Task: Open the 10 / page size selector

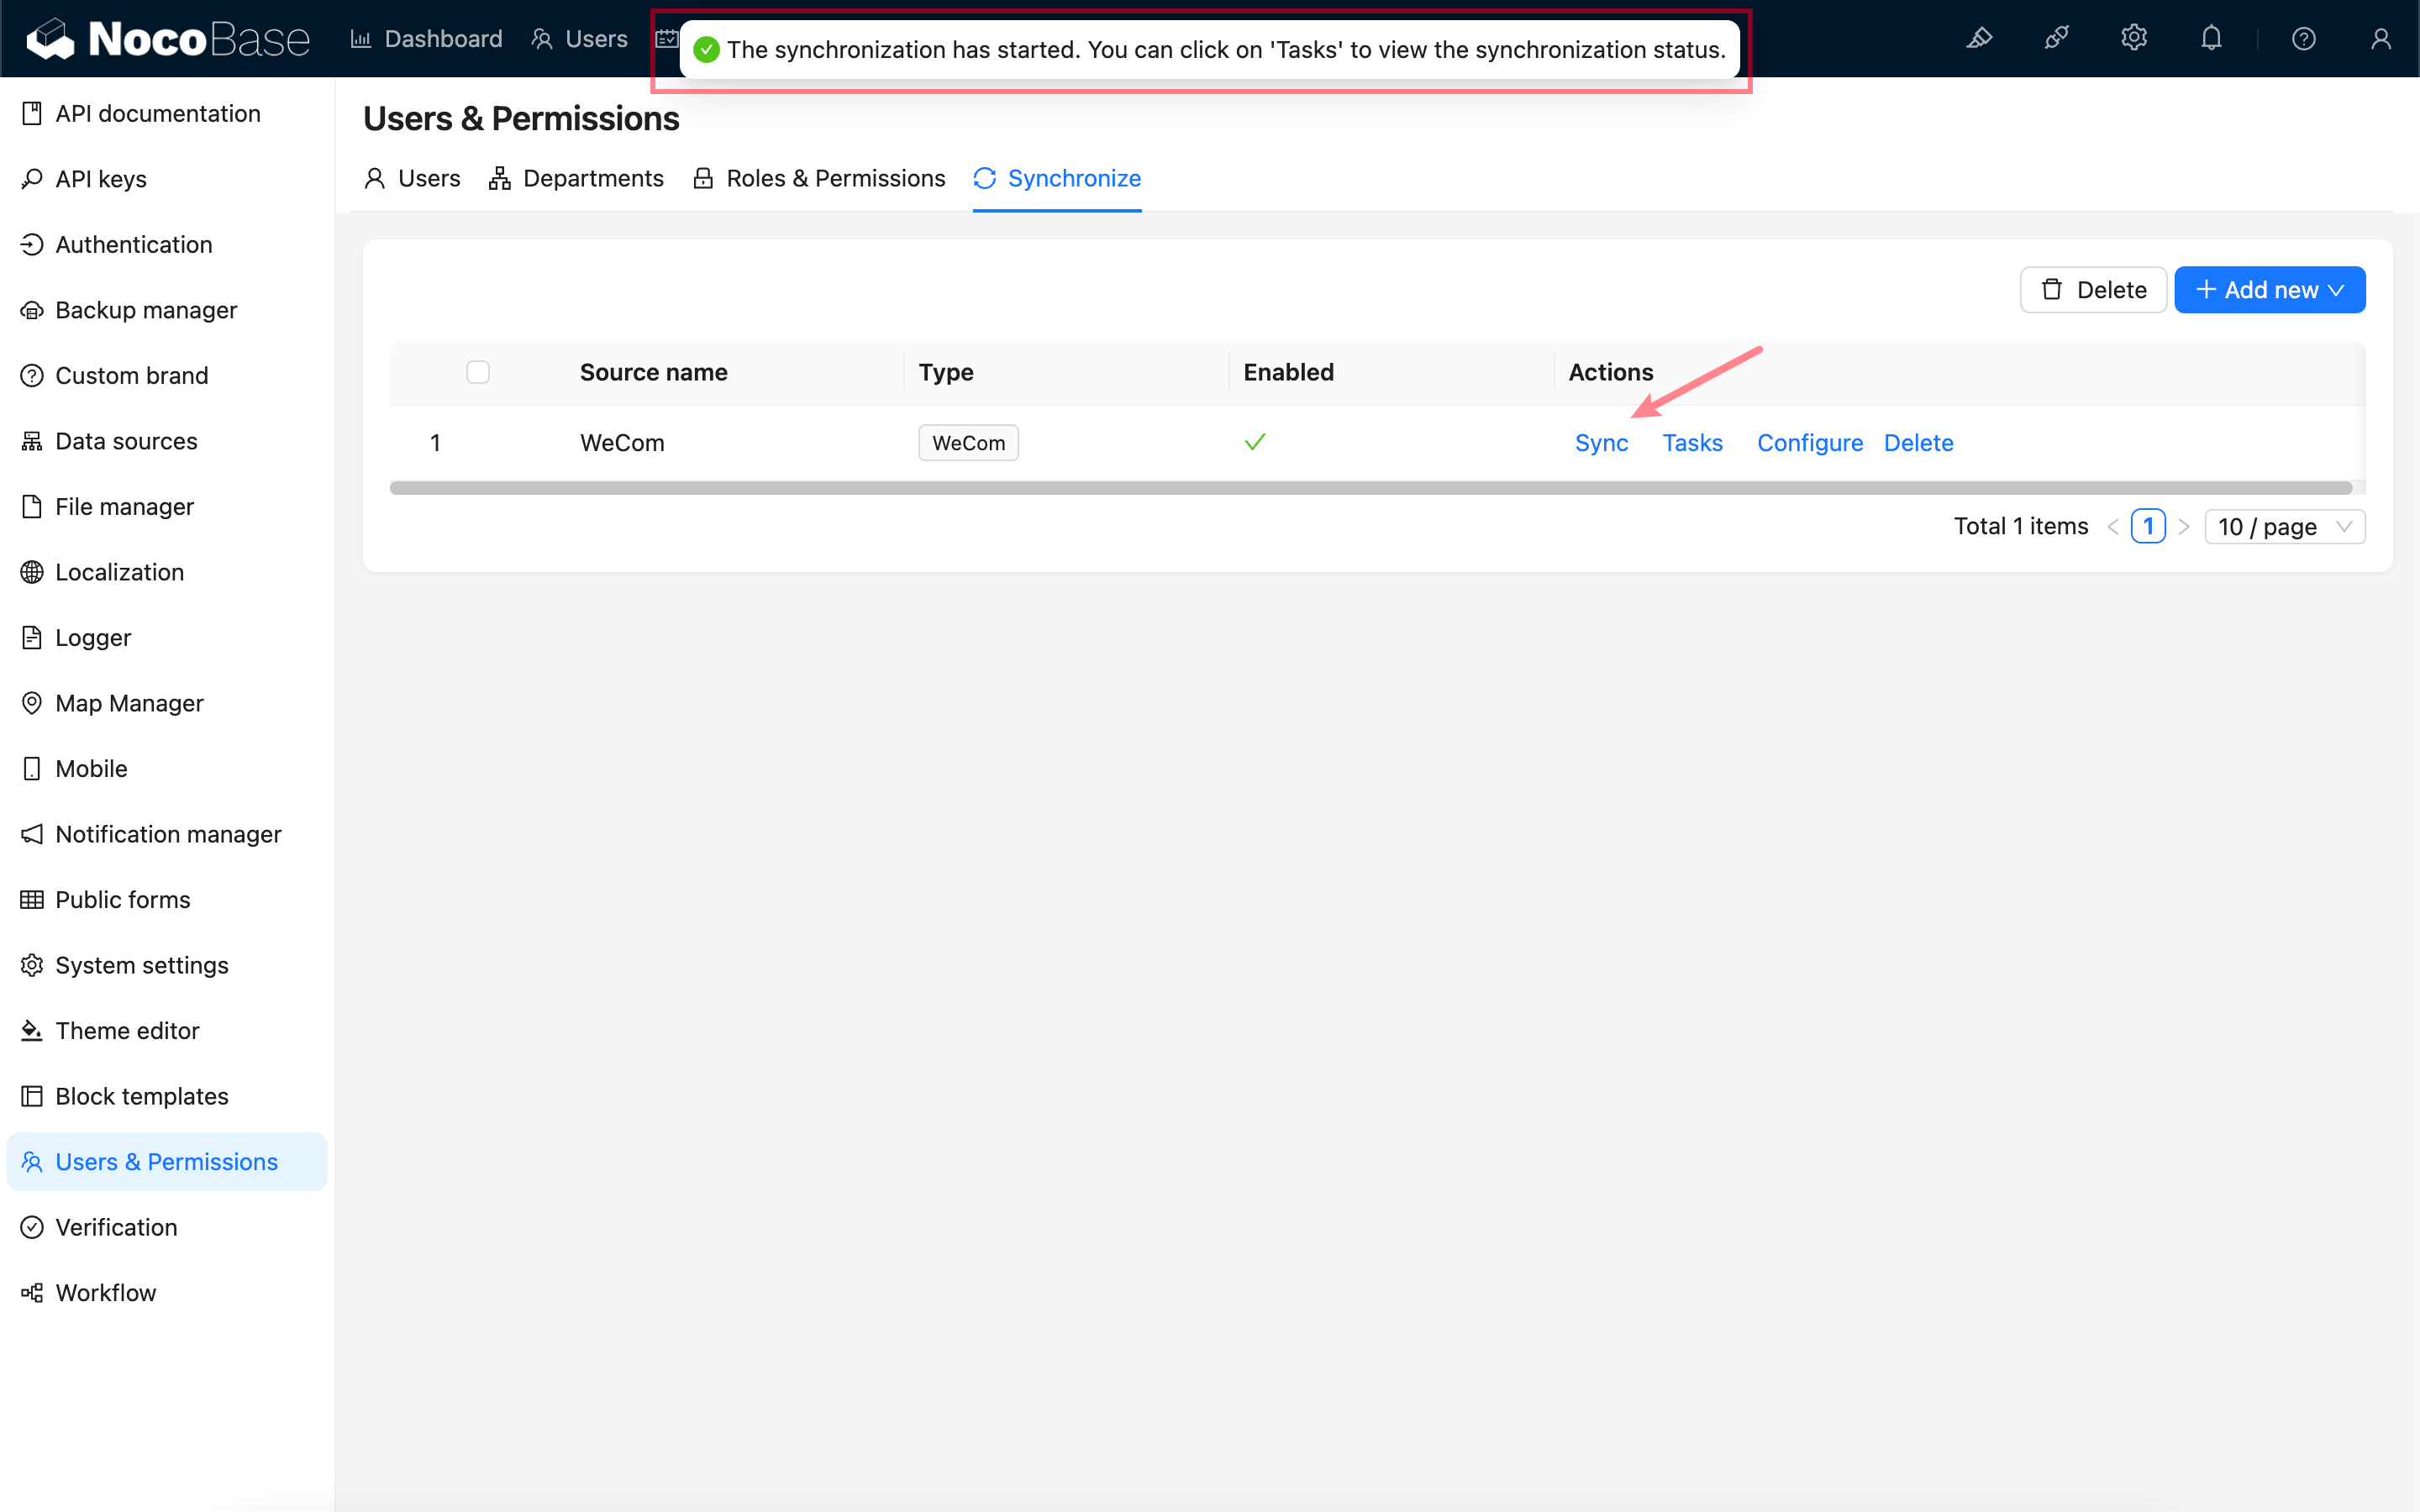Action: pyautogui.click(x=2284, y=526)
